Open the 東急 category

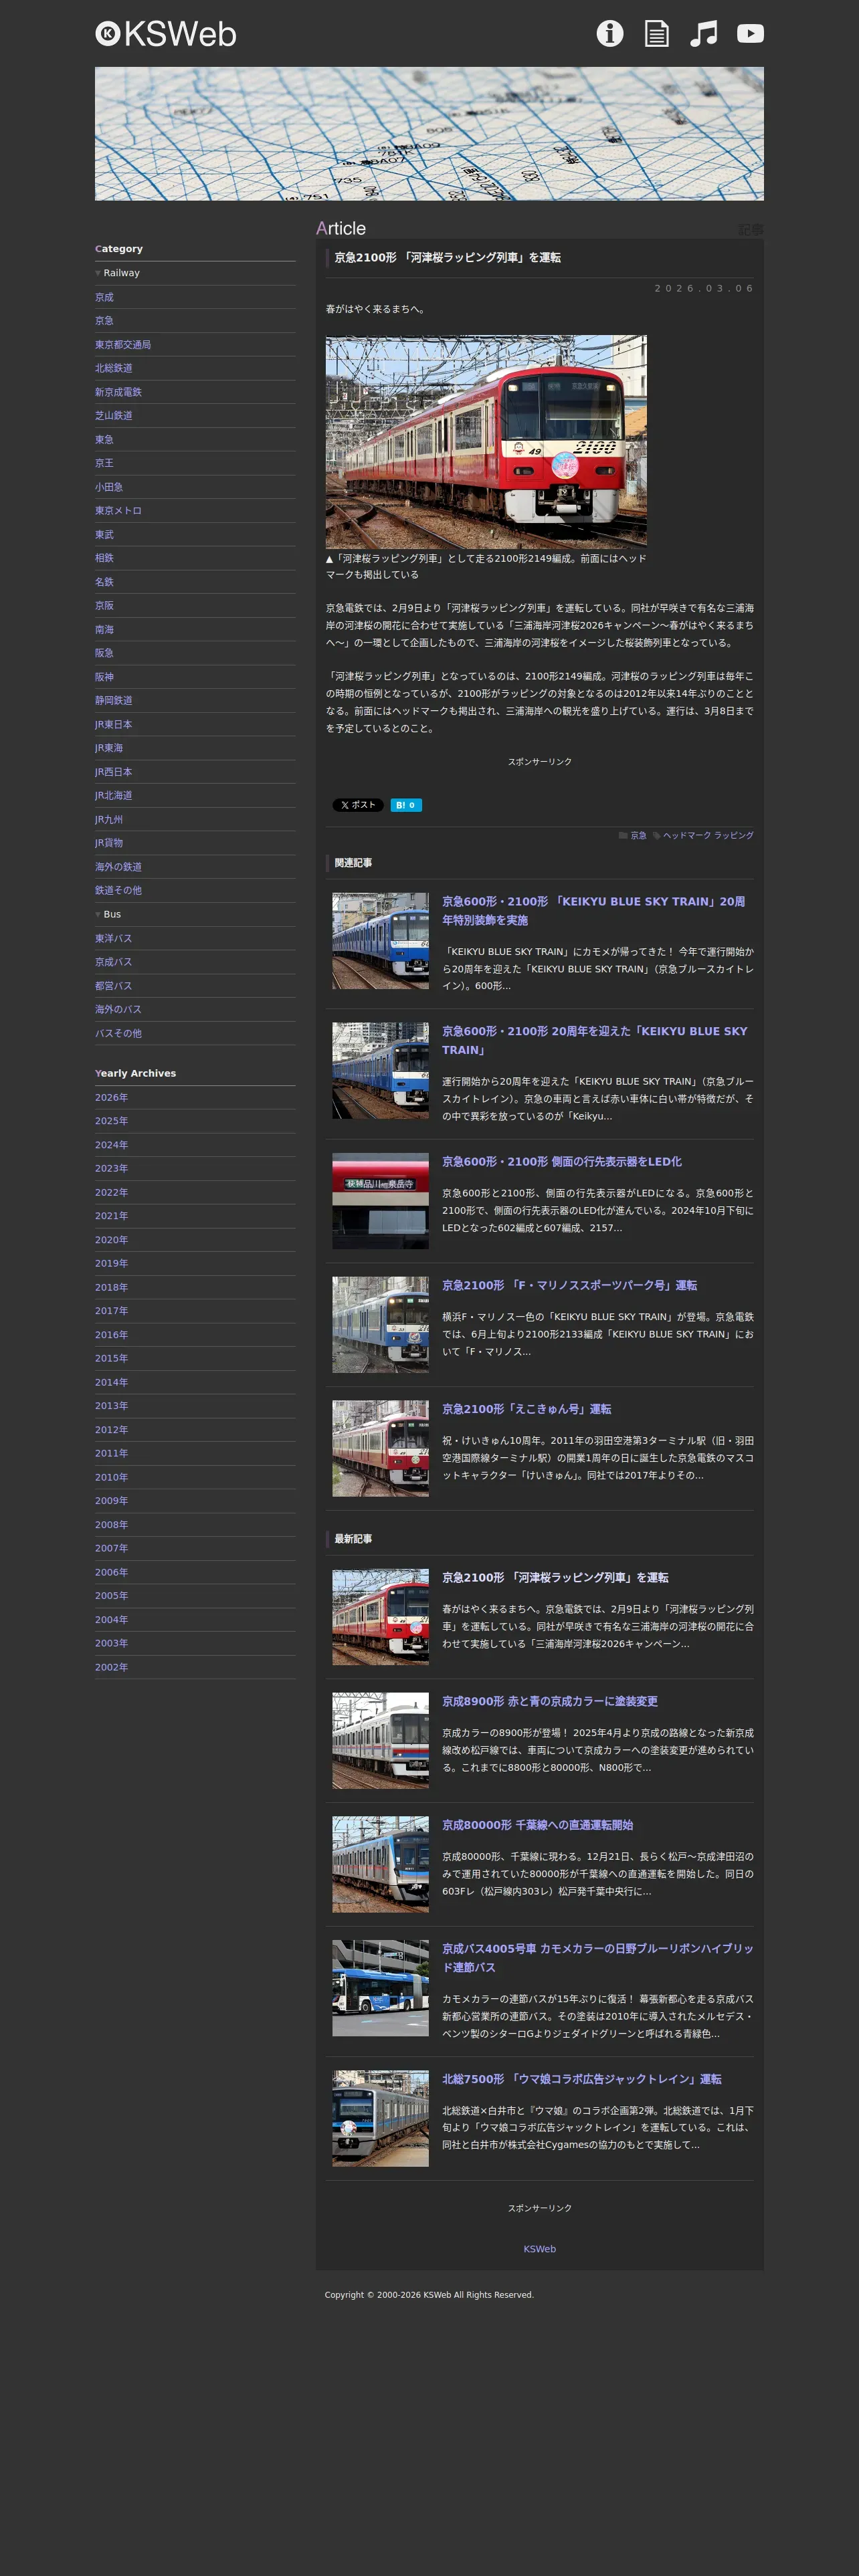click(104, 440)
